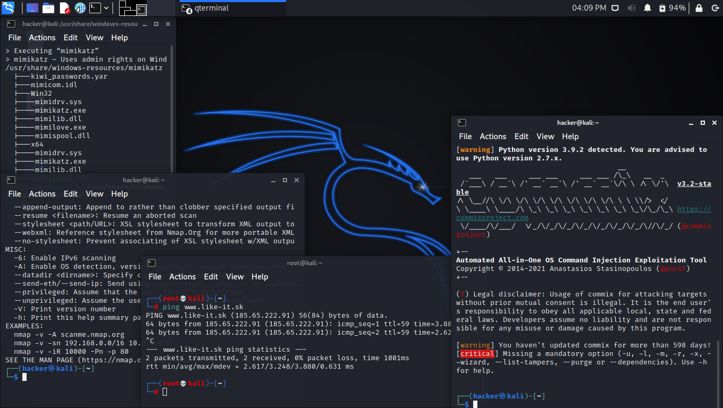Click the commix terminal window title icon
This screenshot has width=723, height=408.
point(462,123)
